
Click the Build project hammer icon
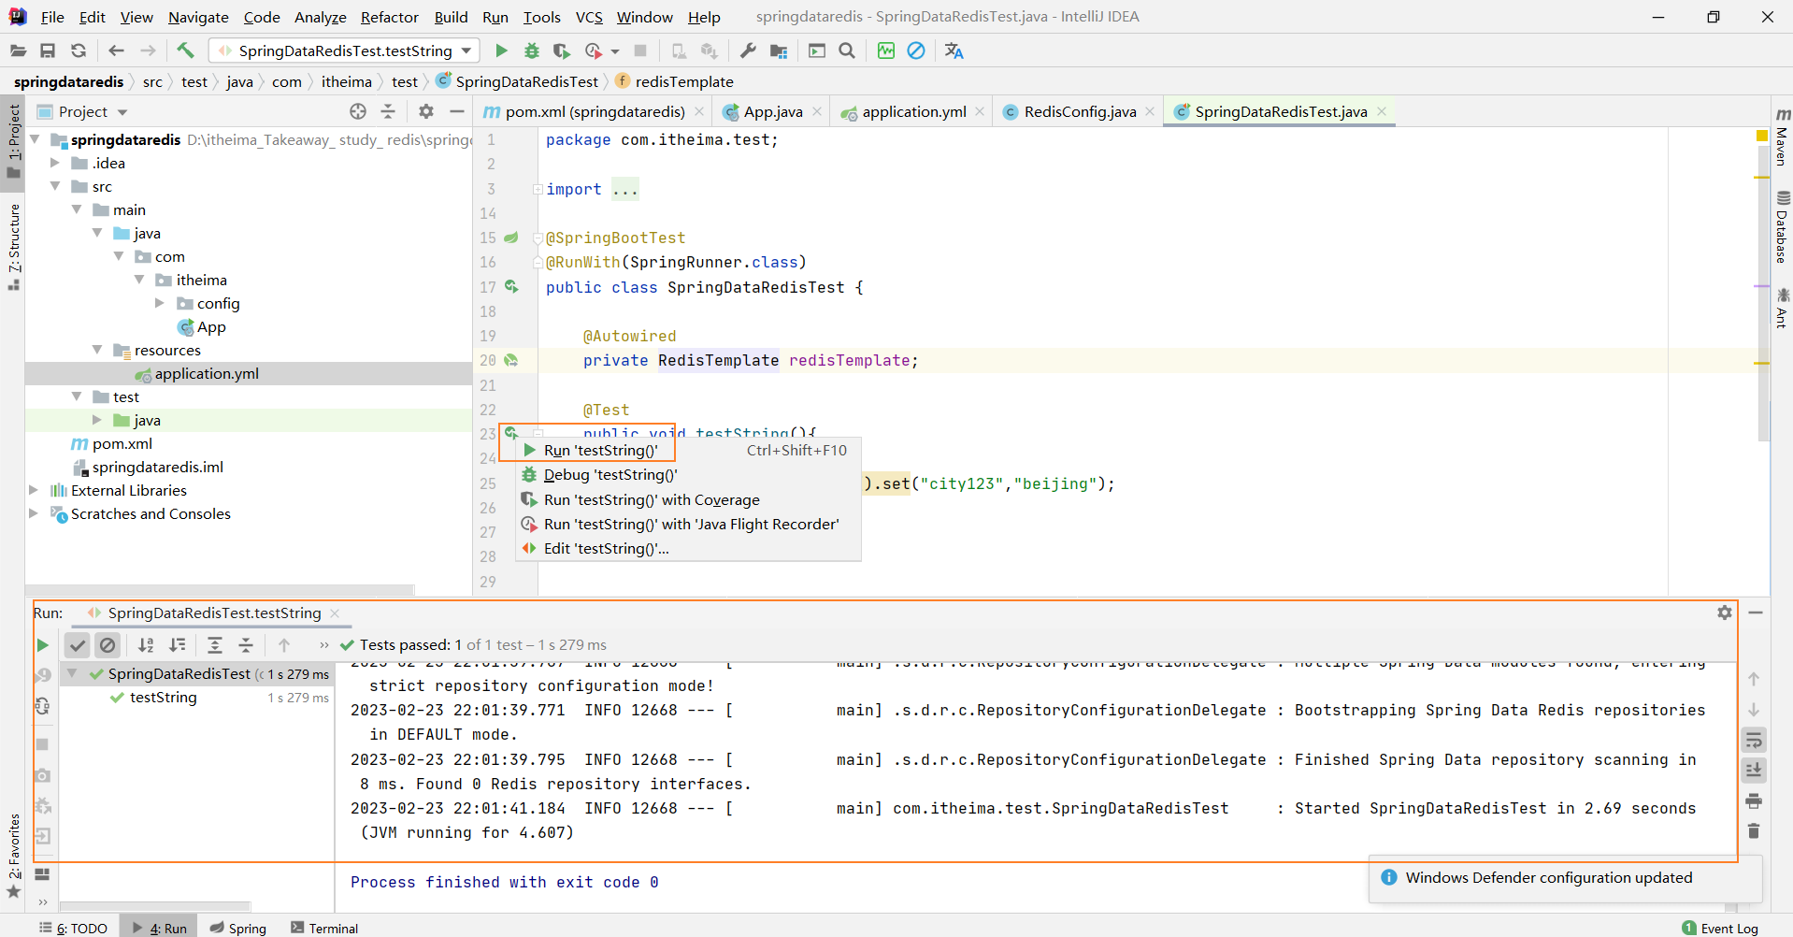[185, 50]
